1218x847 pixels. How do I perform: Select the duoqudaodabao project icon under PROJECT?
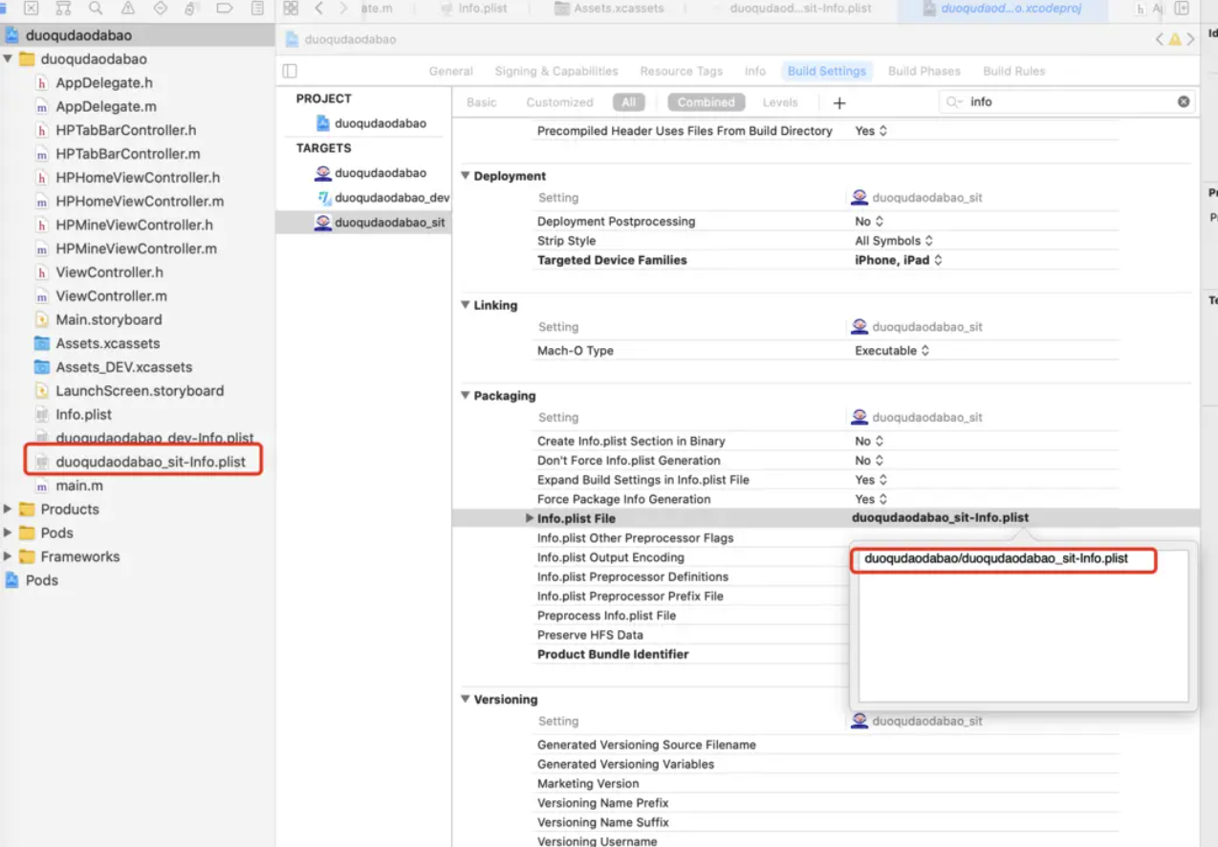(x=323, y=123)
